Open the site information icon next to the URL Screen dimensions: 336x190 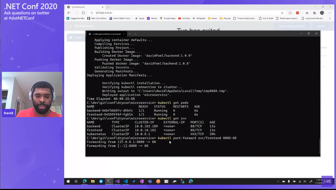pos(92,13)
